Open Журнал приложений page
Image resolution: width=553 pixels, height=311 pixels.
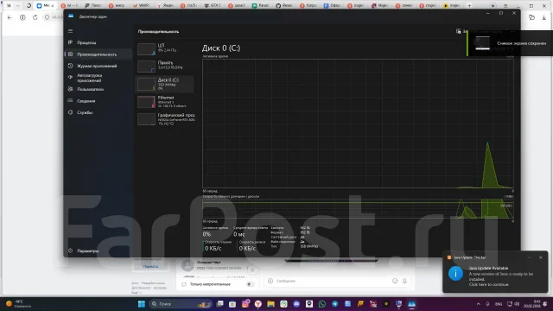[x=98, y=66]
